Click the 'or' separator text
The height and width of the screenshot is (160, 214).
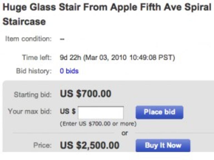125,133
